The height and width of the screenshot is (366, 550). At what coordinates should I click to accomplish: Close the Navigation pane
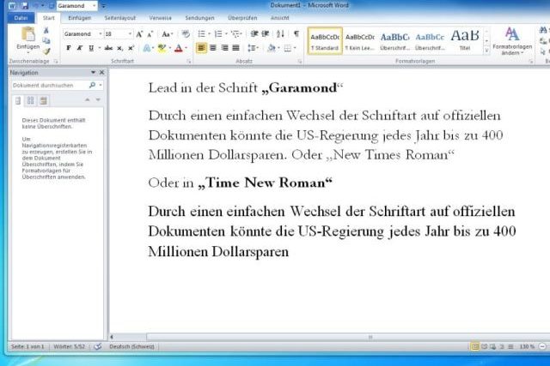coord(101,73)
